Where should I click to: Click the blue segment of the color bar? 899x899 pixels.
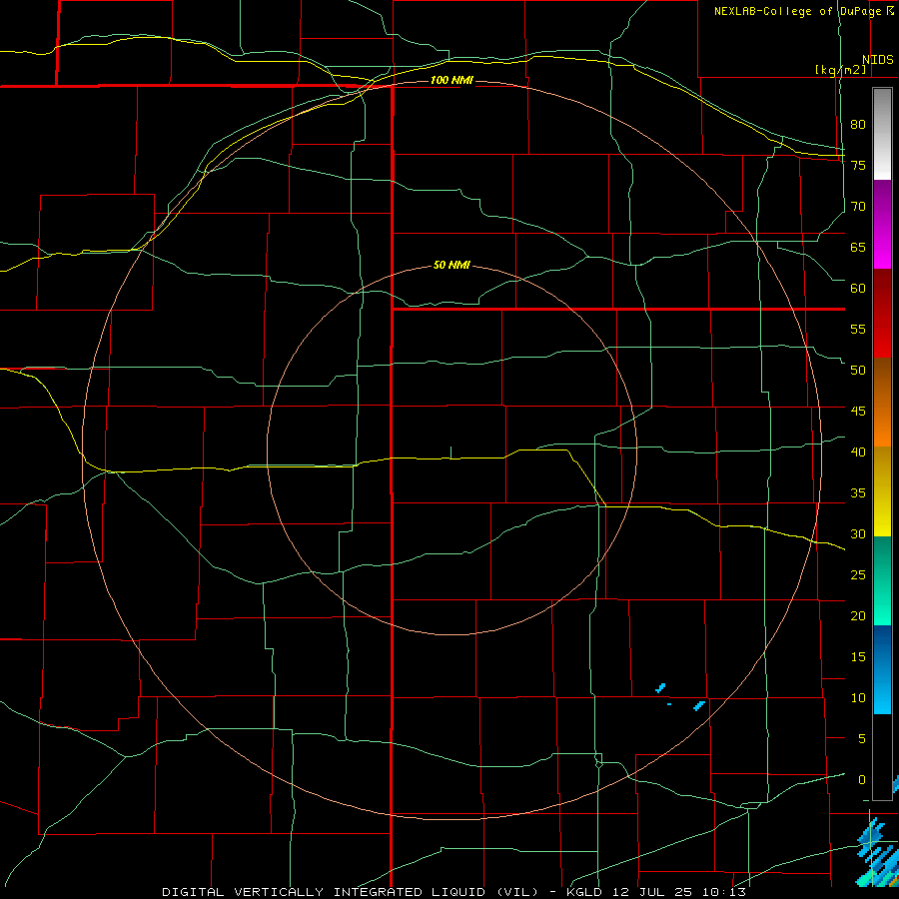coord(882,669)
